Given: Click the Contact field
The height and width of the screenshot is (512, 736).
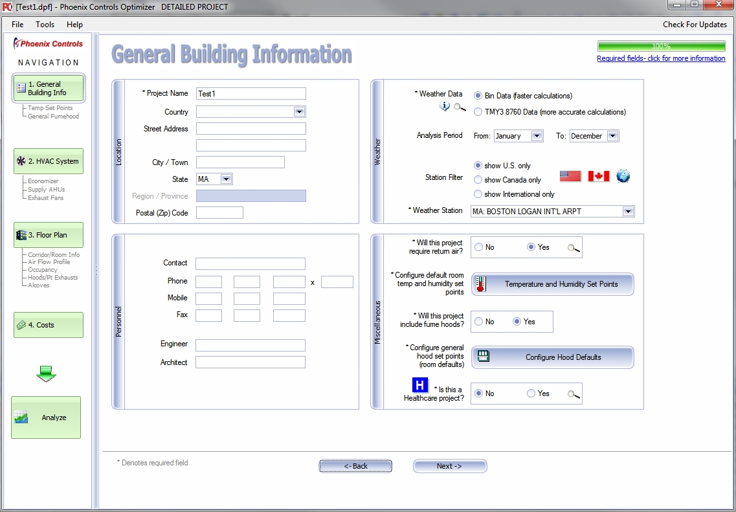Looking at the screenshot, I should coord(250,263).
